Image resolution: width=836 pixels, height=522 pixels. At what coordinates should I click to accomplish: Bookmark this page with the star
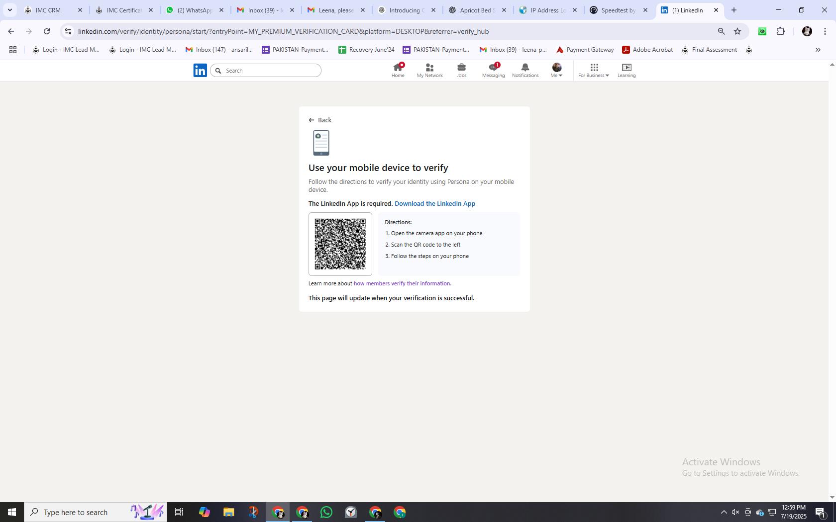(737, 31)
